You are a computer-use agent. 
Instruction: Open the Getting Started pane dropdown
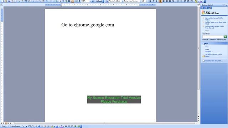tap(224, 5)
